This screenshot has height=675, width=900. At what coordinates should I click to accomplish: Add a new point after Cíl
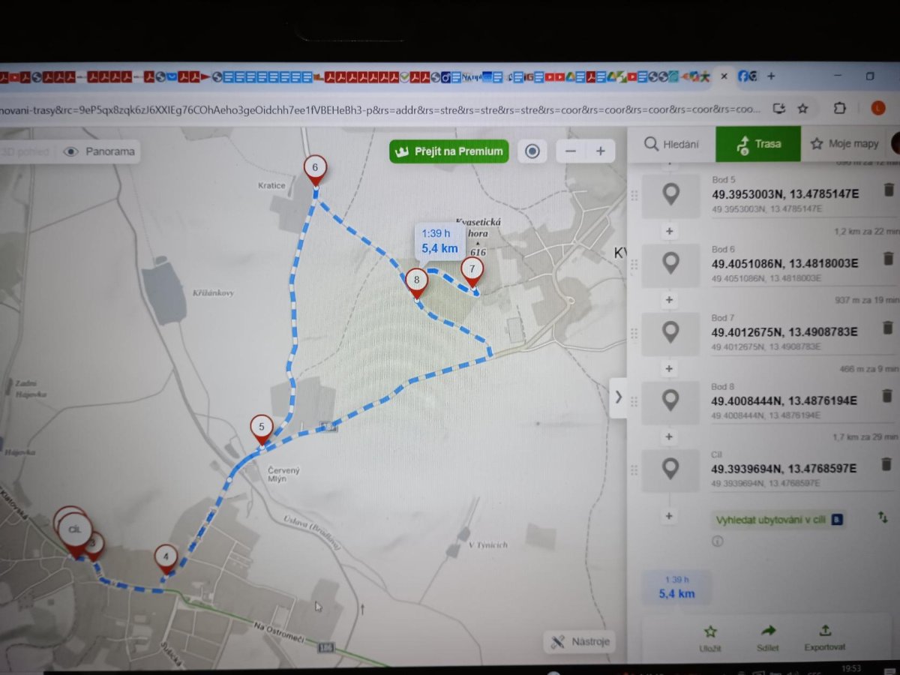pyautogui.click(x=670, y=516)
